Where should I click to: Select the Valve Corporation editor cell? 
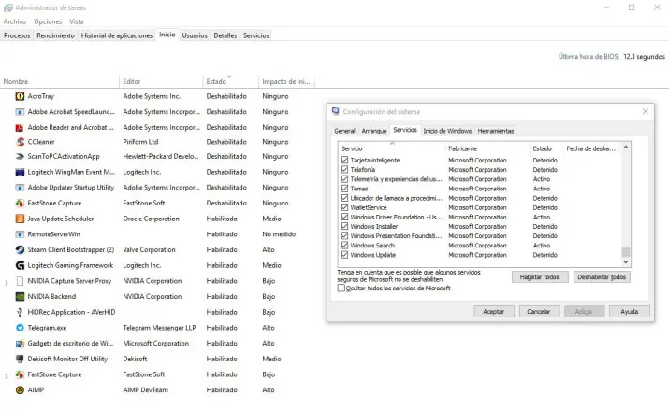149,250
